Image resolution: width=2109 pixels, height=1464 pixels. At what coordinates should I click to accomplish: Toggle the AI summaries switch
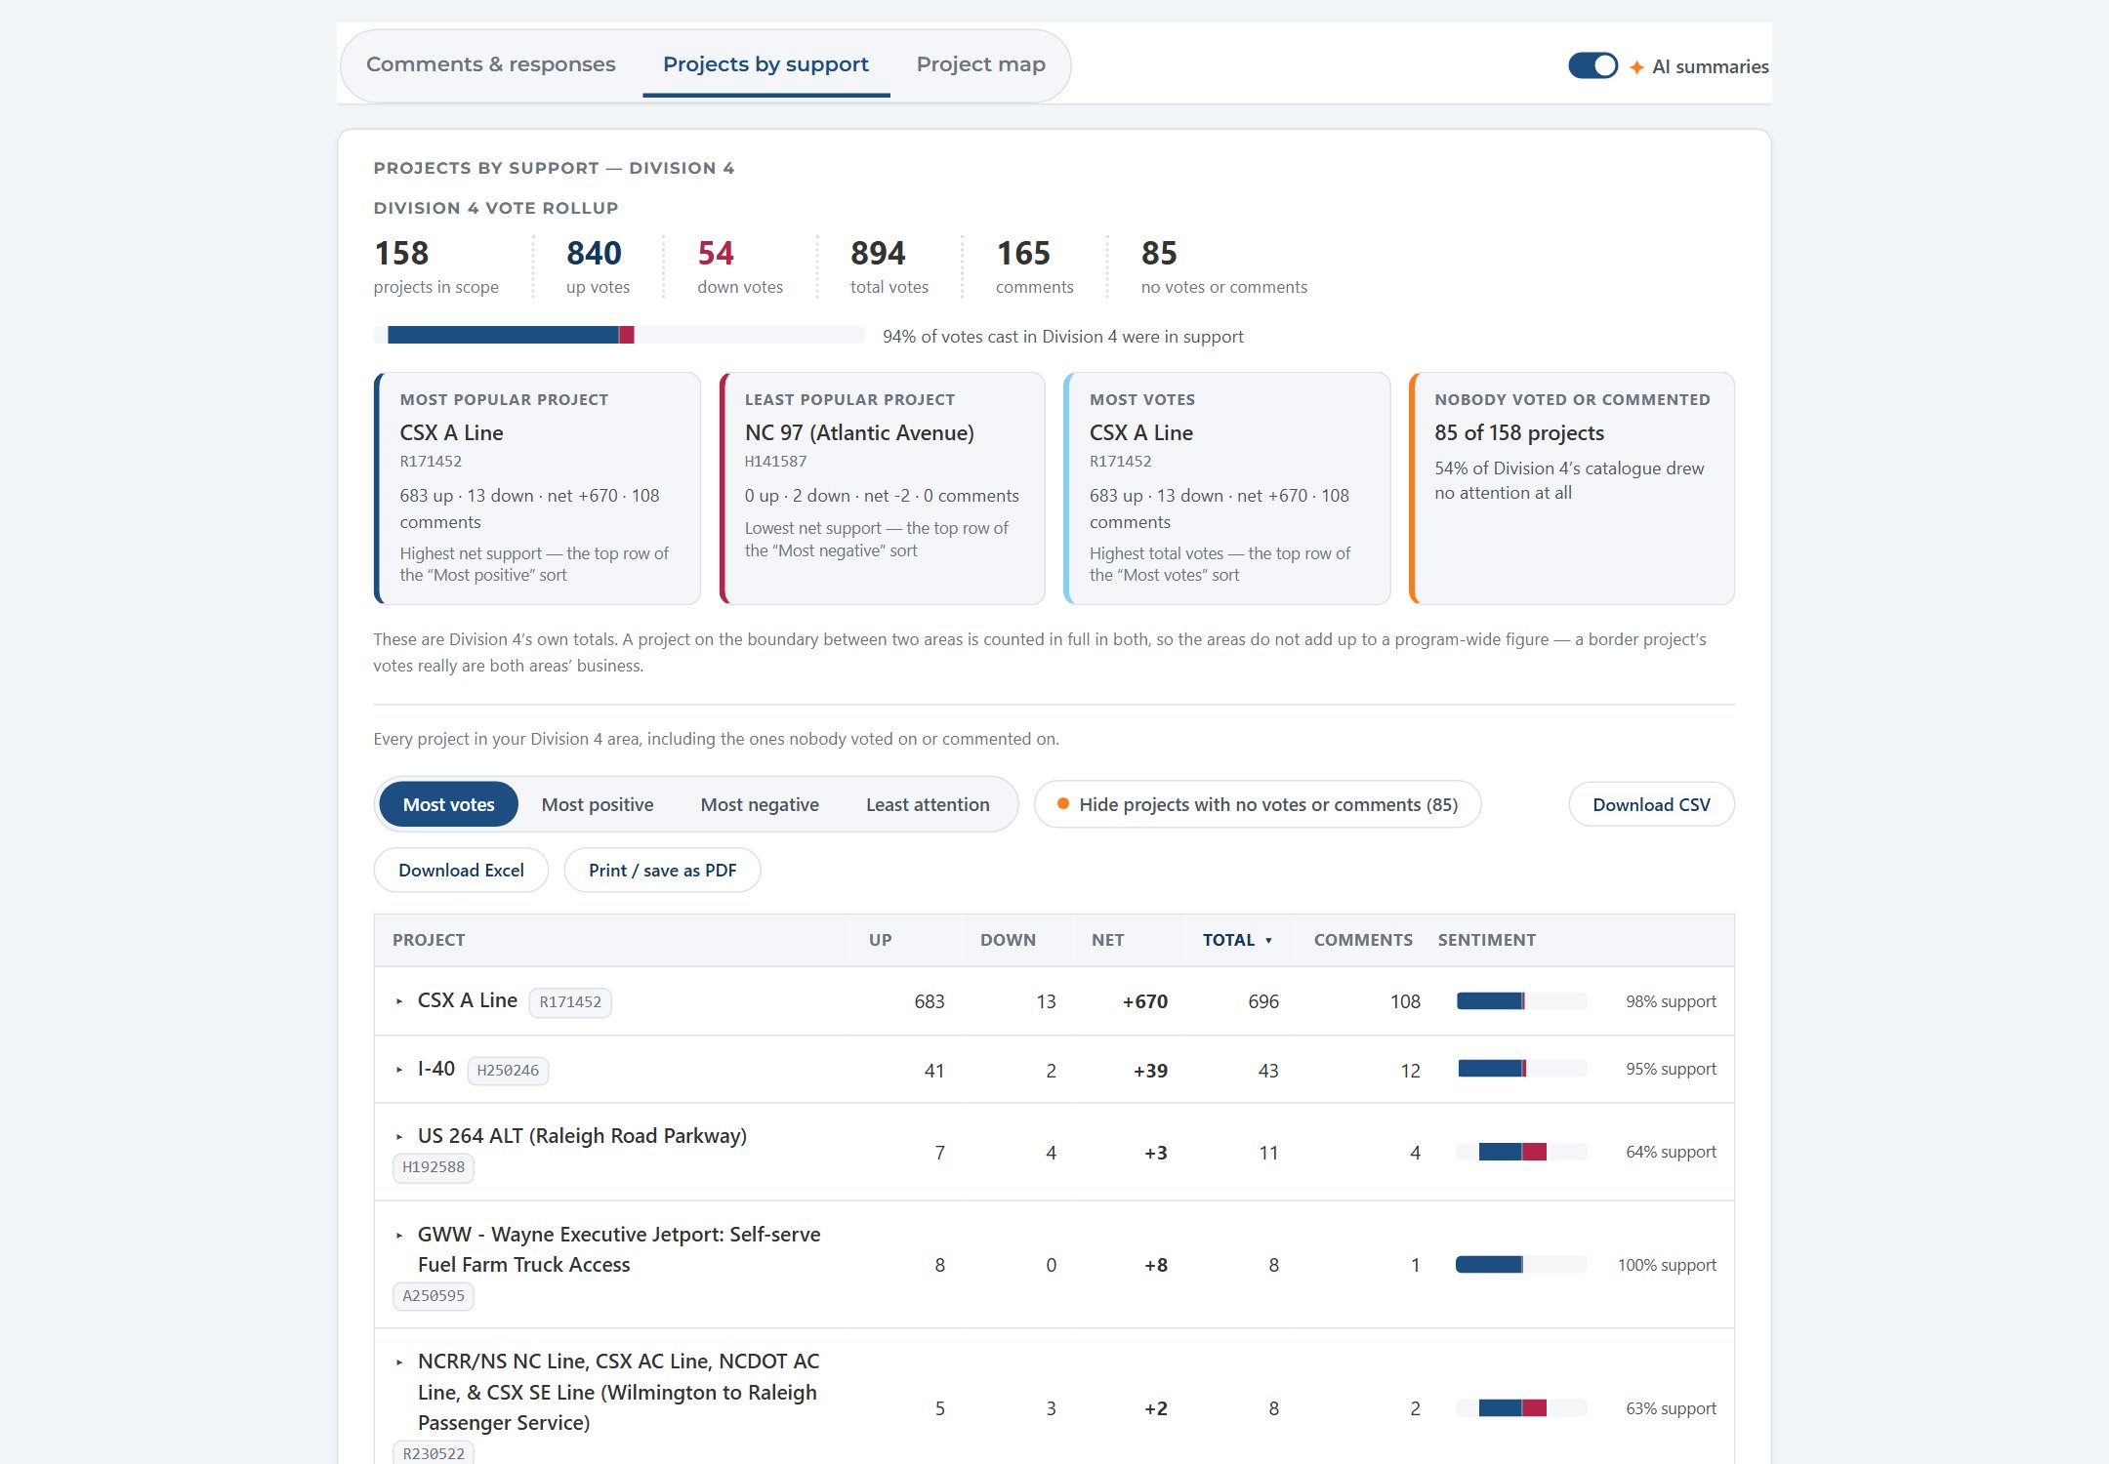point(1592,66)
